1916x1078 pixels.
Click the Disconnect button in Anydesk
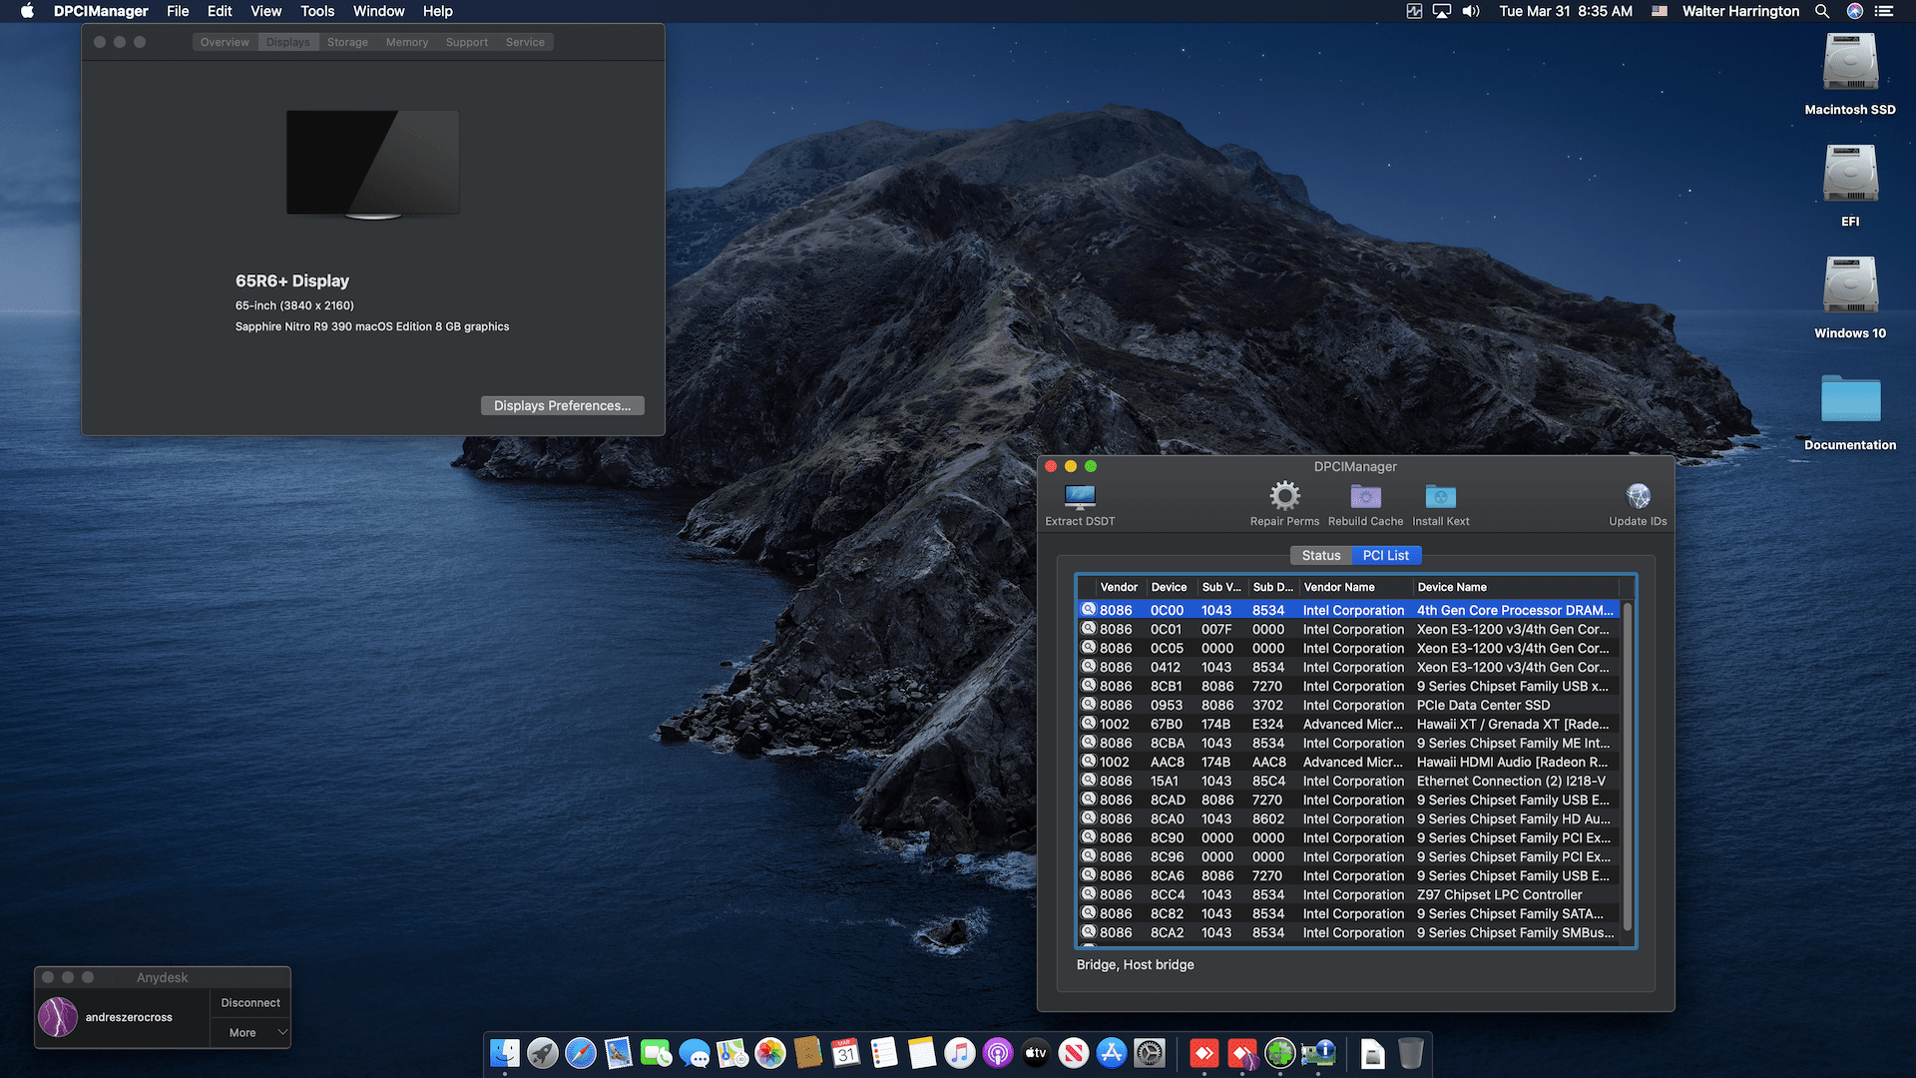click(250, 1003)
